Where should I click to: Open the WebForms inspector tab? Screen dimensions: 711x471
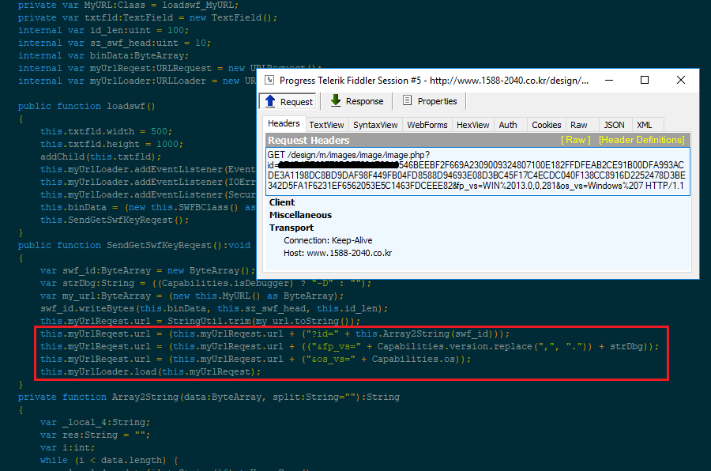(427, 125)
